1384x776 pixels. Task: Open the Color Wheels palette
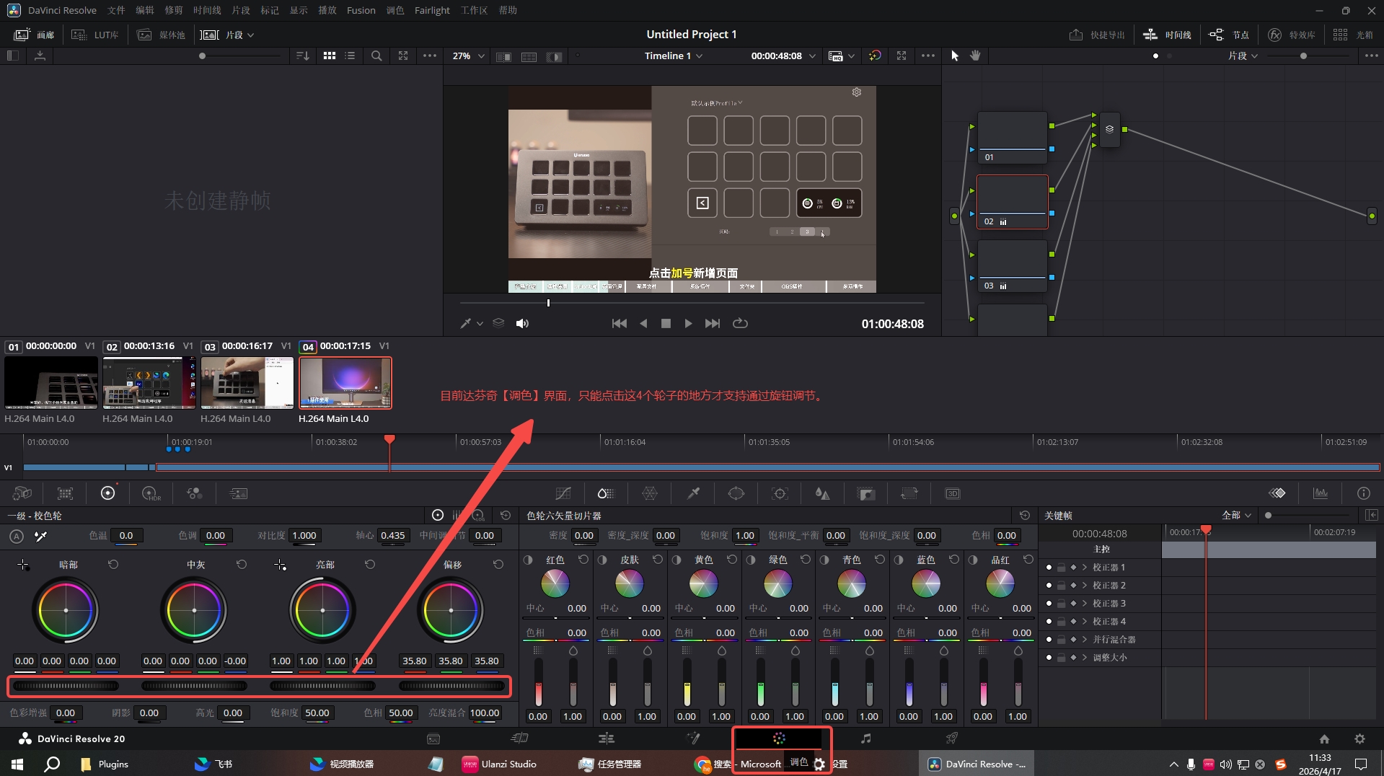pyautogui.click(x=107, y=493)
